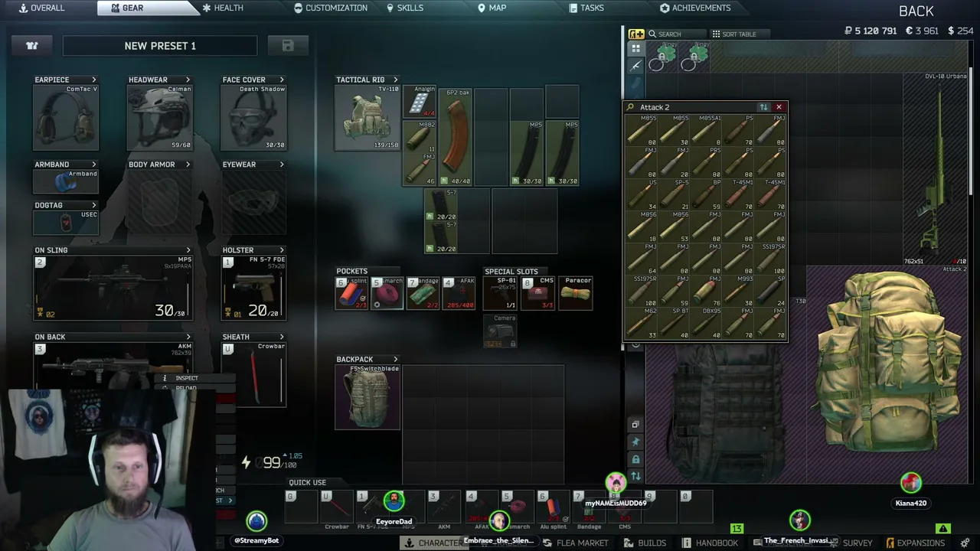
Task: Go back with the BACK button
Action: [x=916, y=11]
